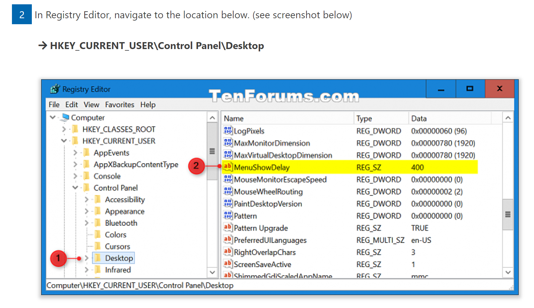The image size is (534, 308).
Task: Click Desktop folder icon
Action: point(98,258)
